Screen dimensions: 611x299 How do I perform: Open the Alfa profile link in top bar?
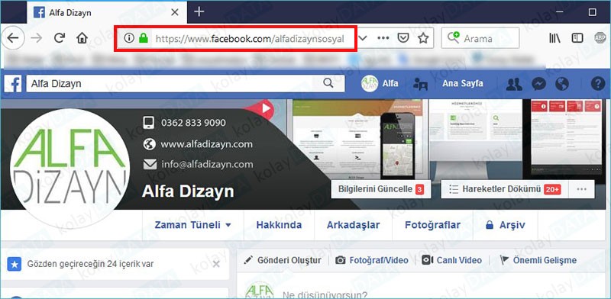click(x=380, y=83)
